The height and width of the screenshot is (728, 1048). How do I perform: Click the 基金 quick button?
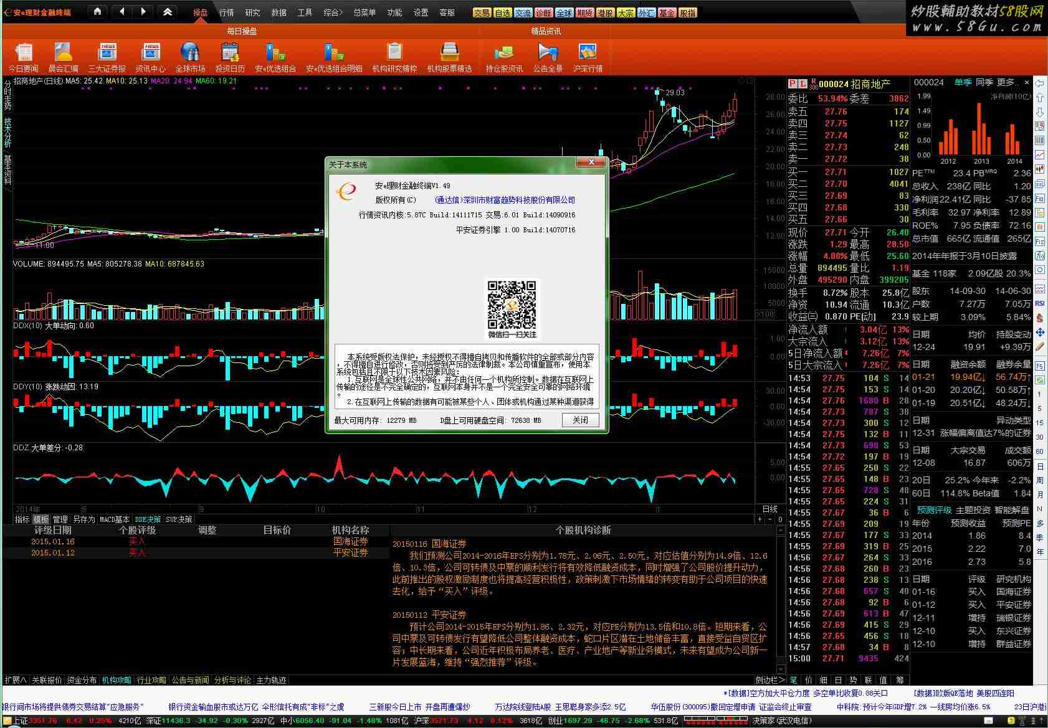(x=667, y=12)
